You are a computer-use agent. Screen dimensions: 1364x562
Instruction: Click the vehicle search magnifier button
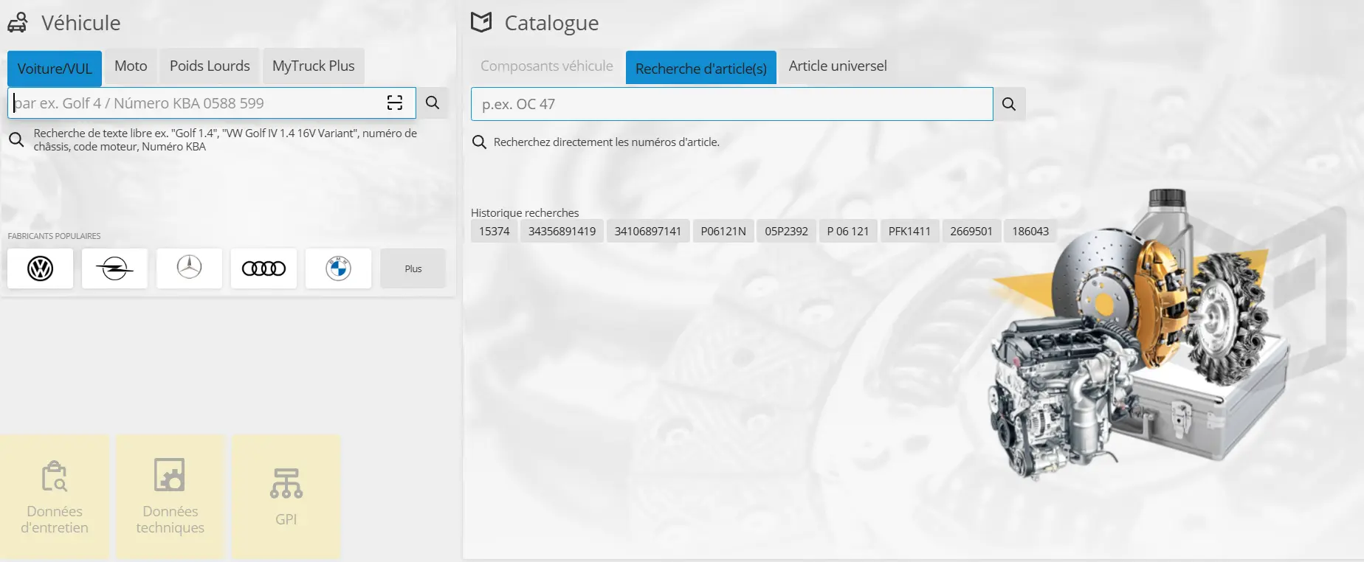433,103
